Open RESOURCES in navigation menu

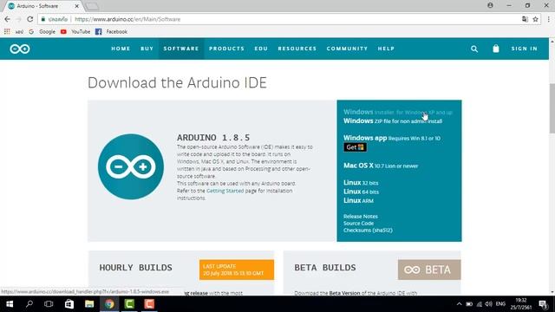pyautogui.click(x=297, y=49)
